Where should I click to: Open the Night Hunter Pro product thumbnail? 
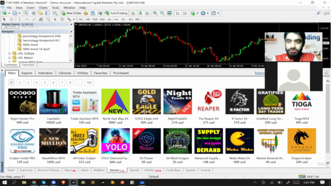coord(22,101)
